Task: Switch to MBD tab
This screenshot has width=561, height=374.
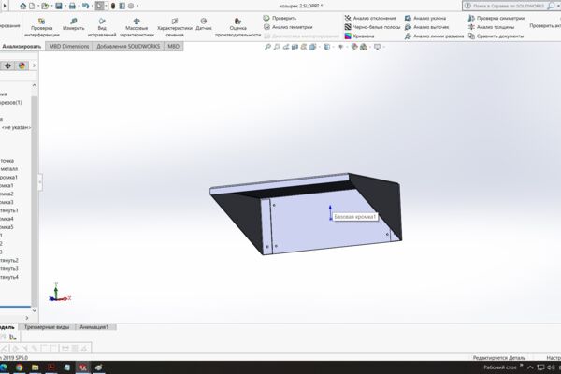Action: click(174, 46)
